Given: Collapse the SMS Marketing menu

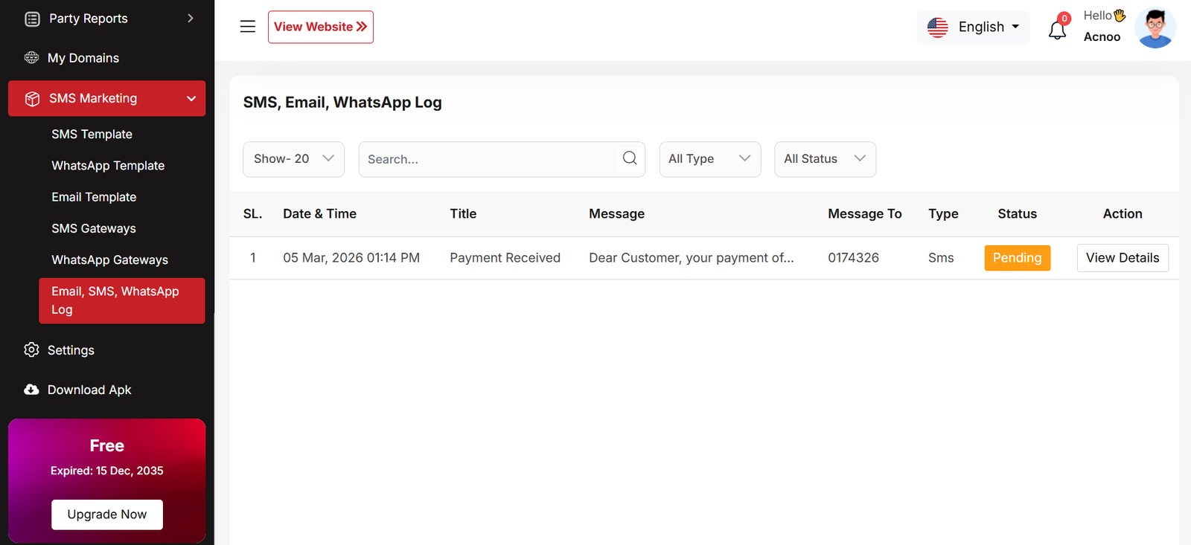Looking at the screenshot, I should click(x=191, y=99).
